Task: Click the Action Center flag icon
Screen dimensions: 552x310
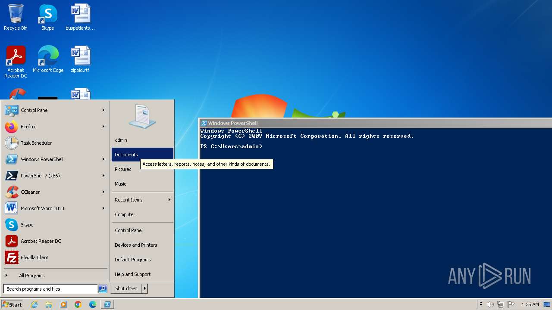Action: (x=511, y=304)
